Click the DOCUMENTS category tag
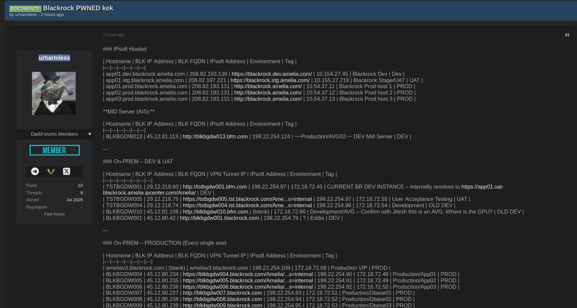 [25, 9]
